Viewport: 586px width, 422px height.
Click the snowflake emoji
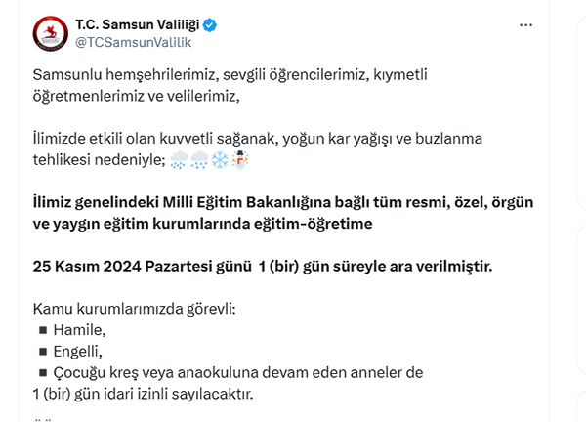(x=220, y=160)
